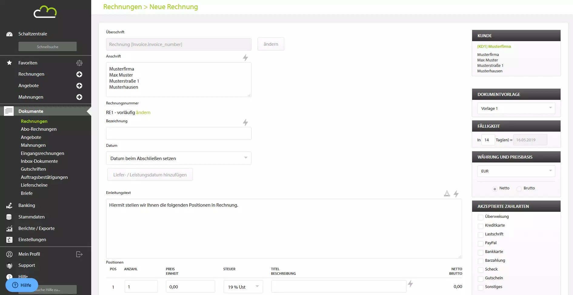Open the Datum beim Abschließen setzen dropdown

pos(178,158)
